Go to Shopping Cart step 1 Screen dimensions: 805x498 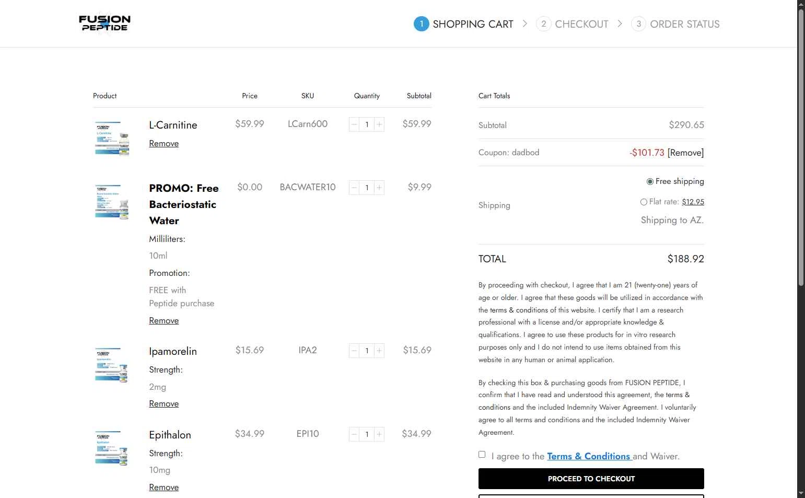click(x=463, y=24)
